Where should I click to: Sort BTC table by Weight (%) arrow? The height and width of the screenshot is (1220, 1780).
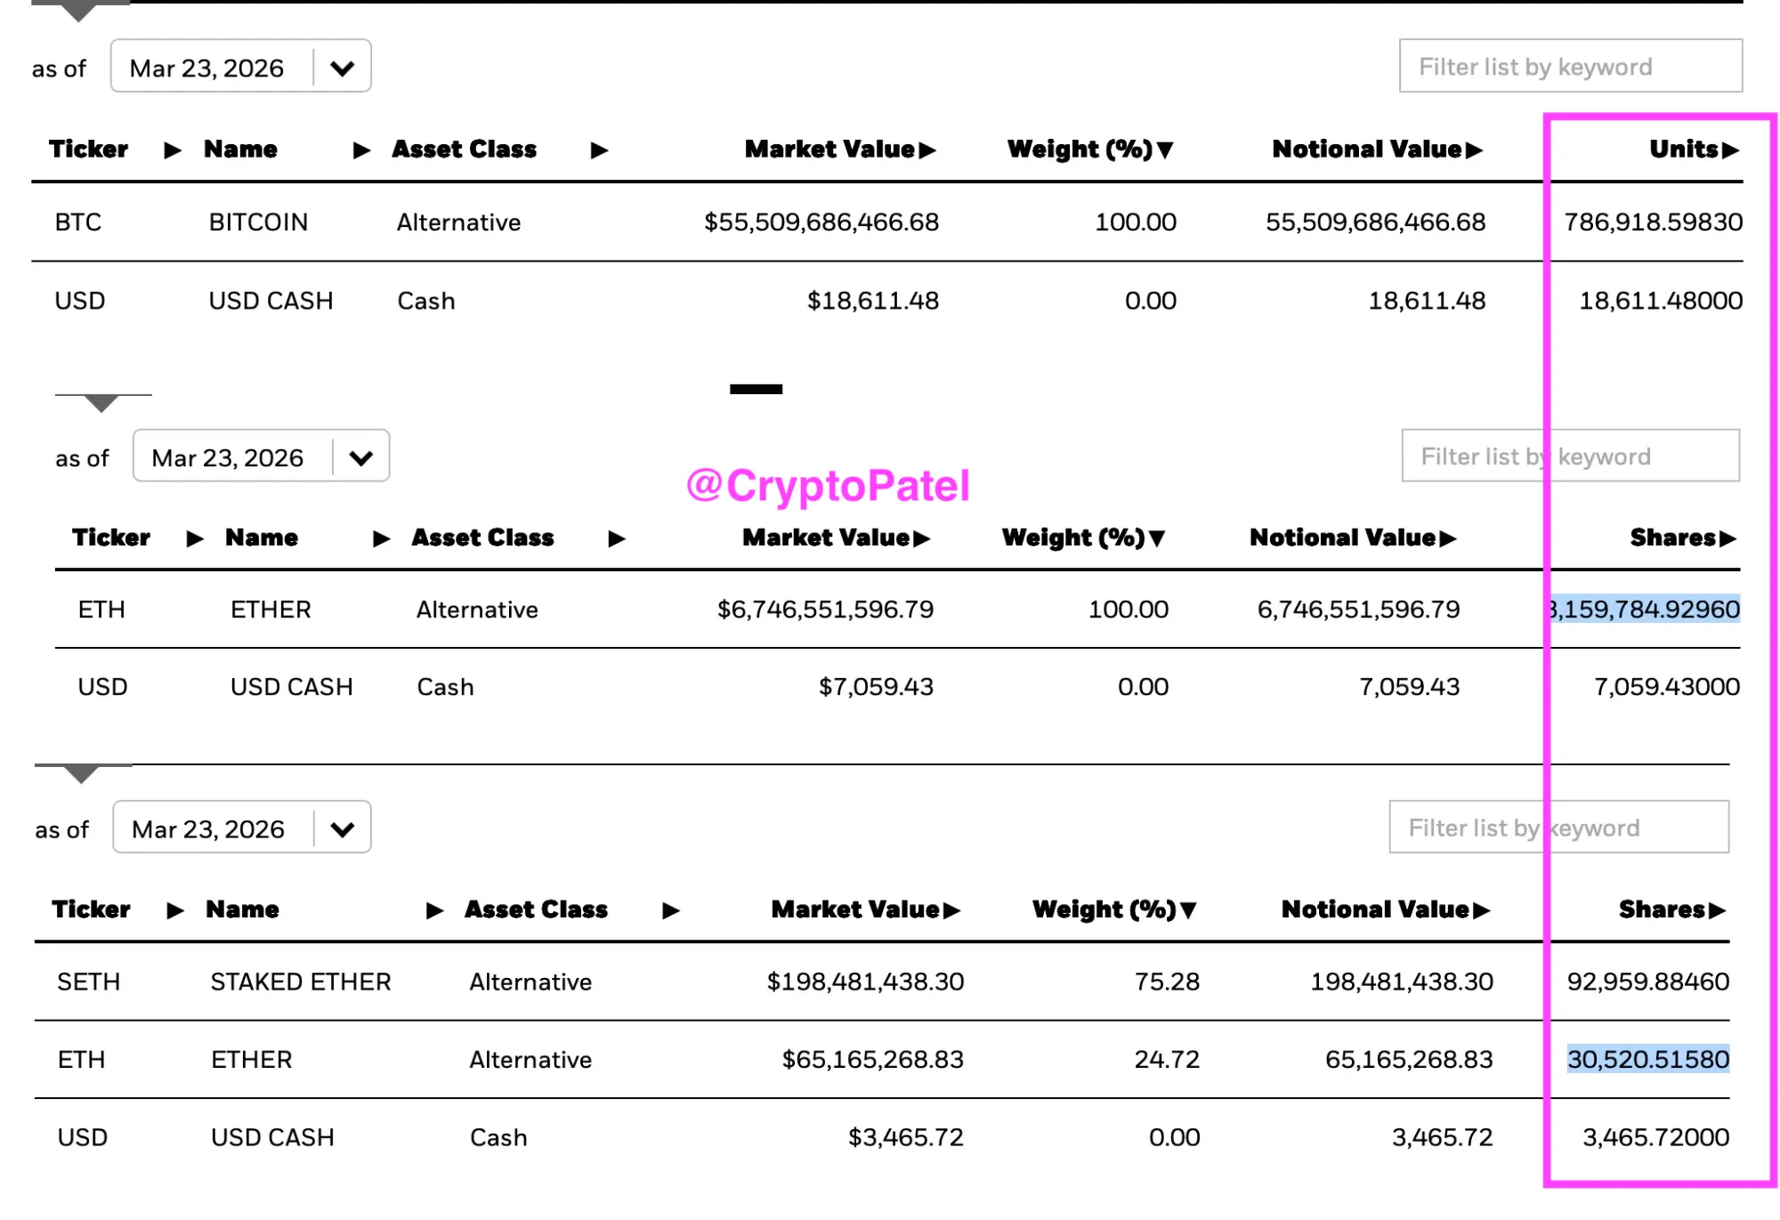pyautogui.click(x=1165, y=150)
